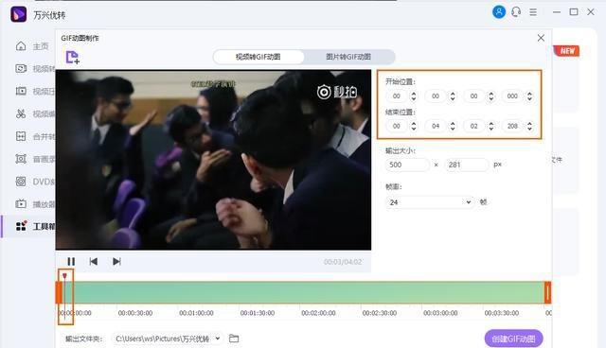Viewport: 606px width, 348px height.
Task: Pause the video preview
Action: [x=71, y=262]
